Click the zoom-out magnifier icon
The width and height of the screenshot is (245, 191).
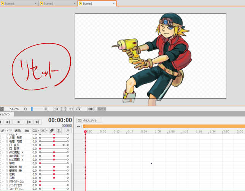tap(25, 109)
